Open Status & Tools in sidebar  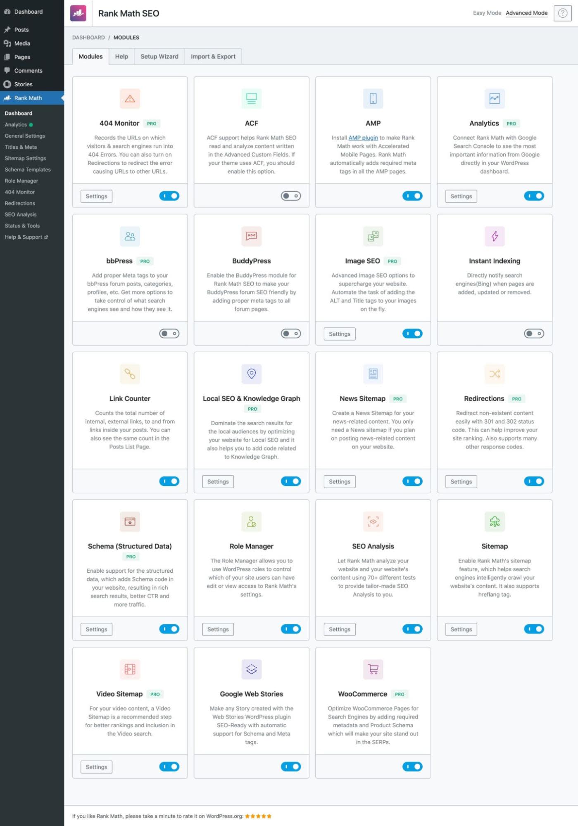point(22,226)
